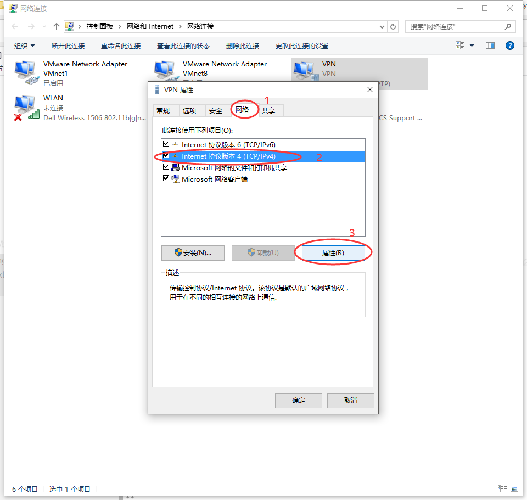This screenshot has height=500, width=527.
Task: Open recent locations dropdown arrow
Action: [44, 26]
